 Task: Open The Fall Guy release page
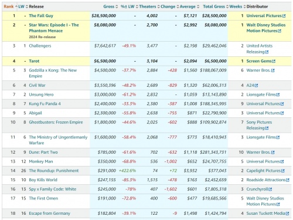pos(41,16)
